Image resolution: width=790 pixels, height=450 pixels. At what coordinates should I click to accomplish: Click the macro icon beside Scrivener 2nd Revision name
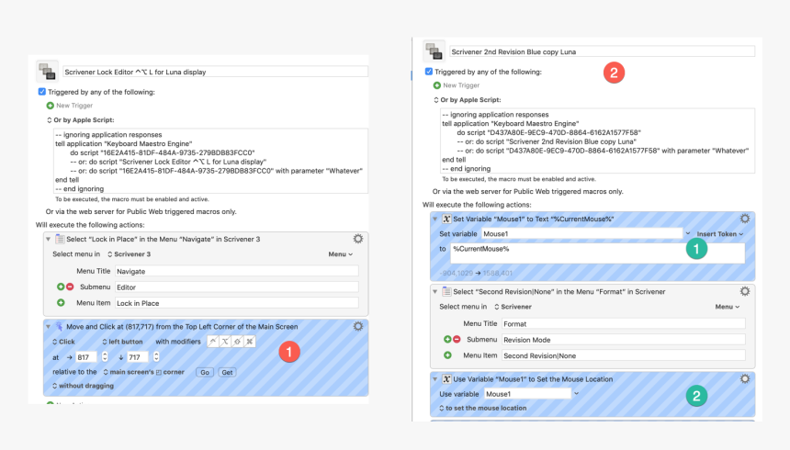click(x=434, y=51)
